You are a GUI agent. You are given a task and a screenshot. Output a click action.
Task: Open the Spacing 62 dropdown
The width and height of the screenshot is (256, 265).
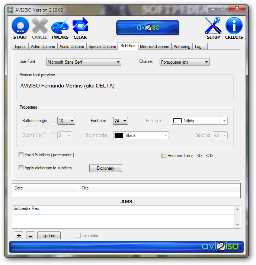[220, 135]
